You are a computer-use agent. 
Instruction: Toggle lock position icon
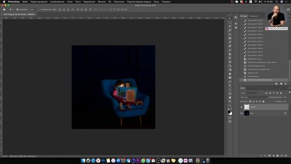257,102
